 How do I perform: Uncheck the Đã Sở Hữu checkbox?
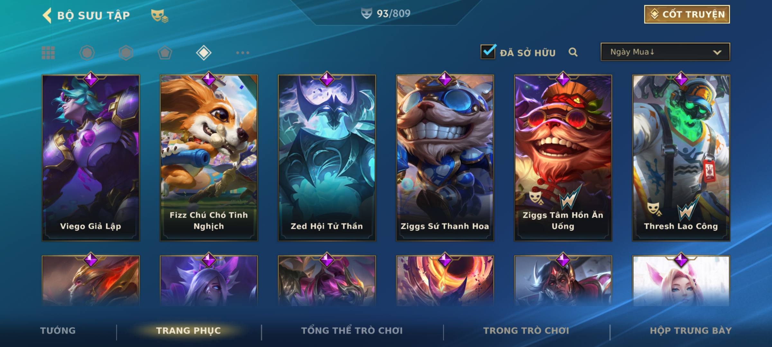(x=488, y=52)
